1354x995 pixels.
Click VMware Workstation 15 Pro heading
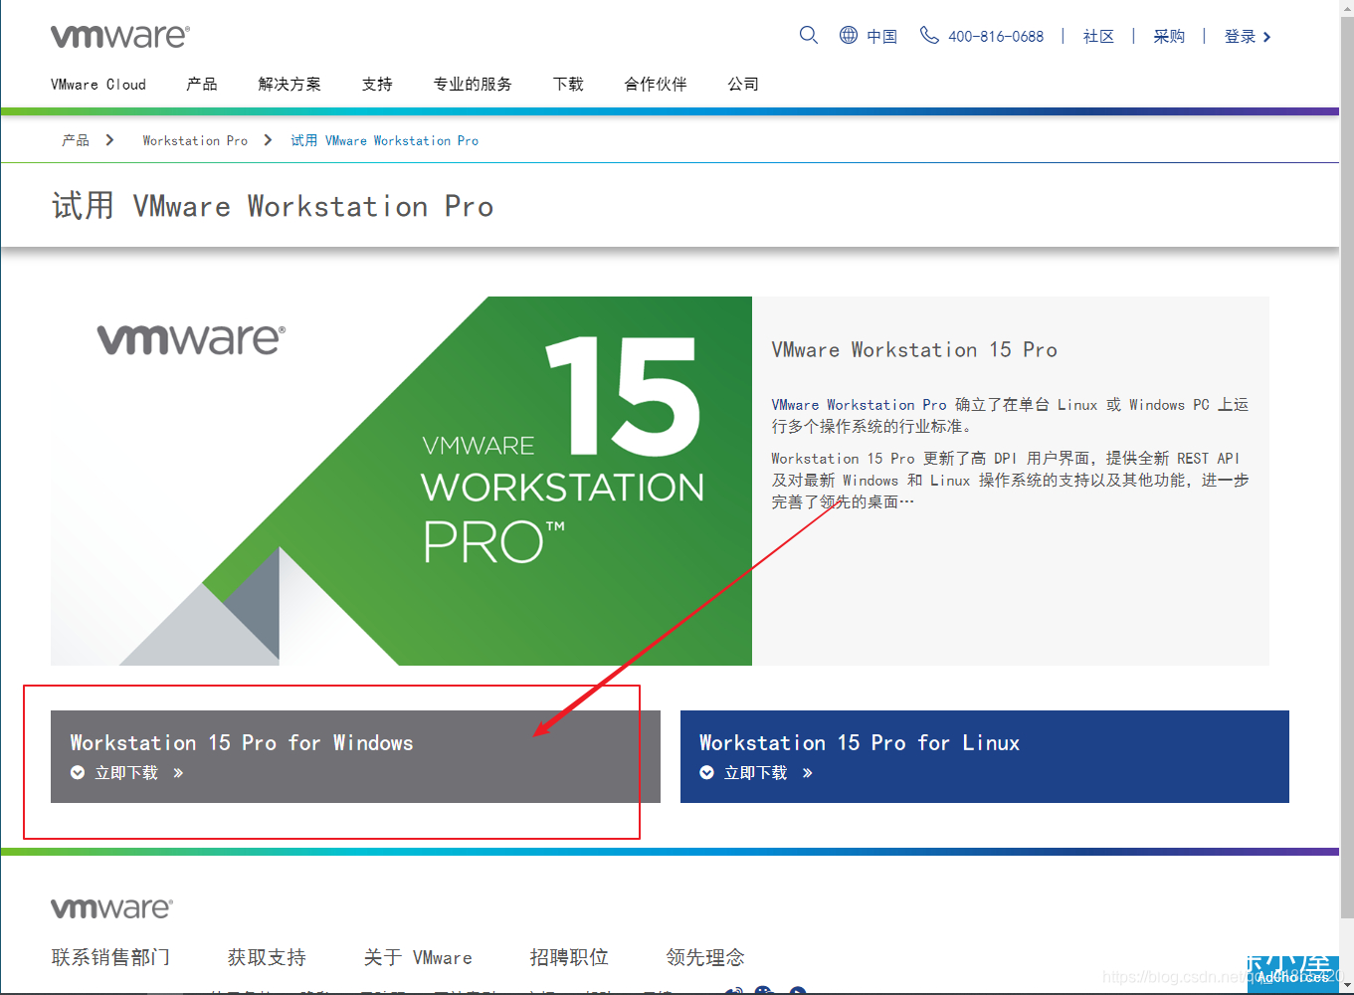pyautogui.click(x=914, y=350)
